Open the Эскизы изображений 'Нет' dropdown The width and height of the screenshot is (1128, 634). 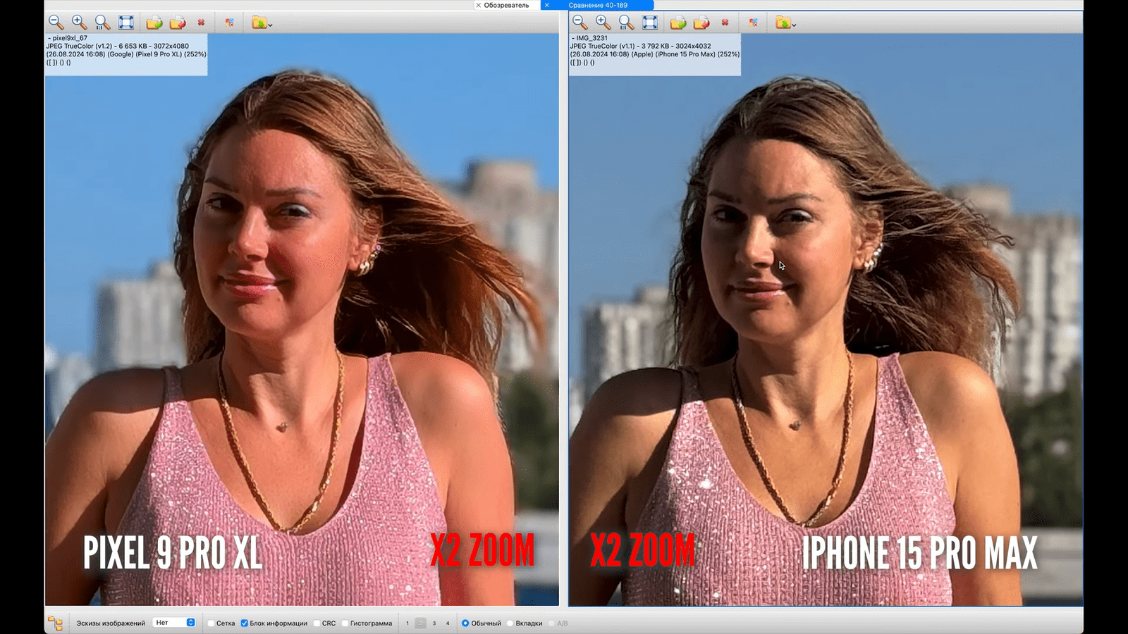click(174, 623)
